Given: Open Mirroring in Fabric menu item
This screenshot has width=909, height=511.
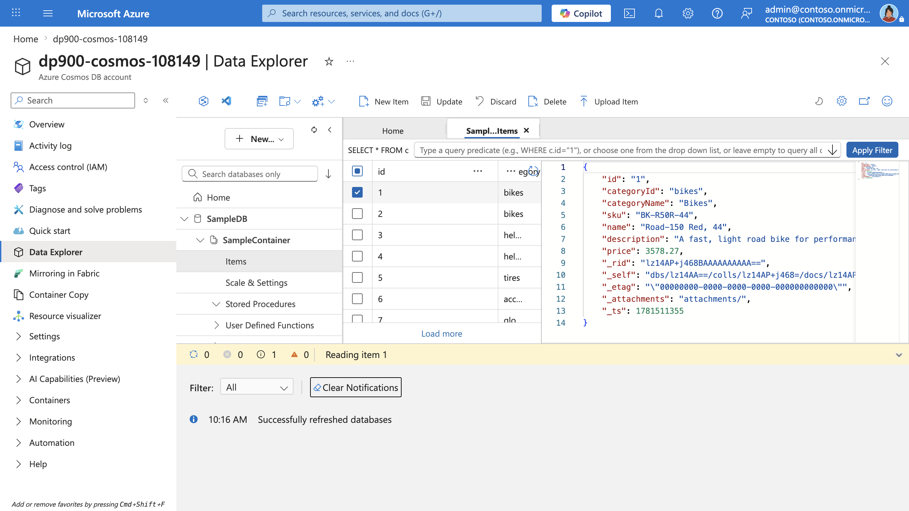Looking at the screenshot, I should (64, 273).
